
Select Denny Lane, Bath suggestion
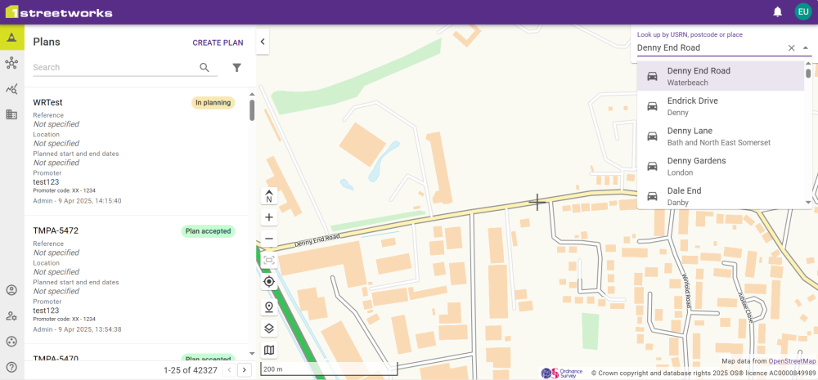coord(721,136)
